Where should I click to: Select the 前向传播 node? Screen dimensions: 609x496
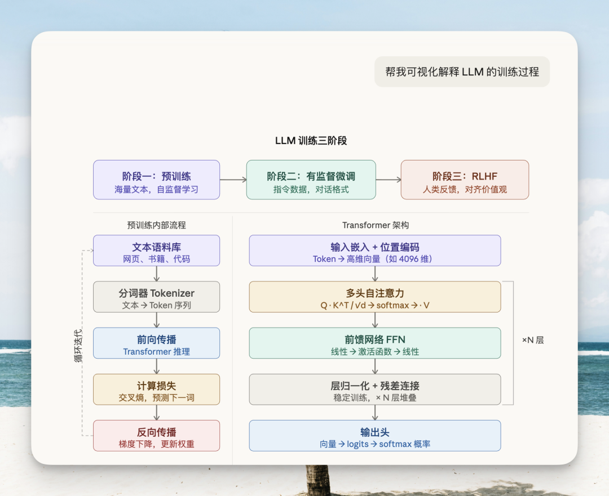tap(156, 343)
